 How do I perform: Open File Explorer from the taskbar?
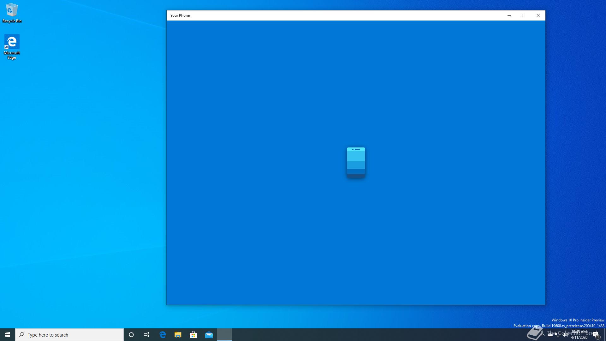tap(178, 335)
